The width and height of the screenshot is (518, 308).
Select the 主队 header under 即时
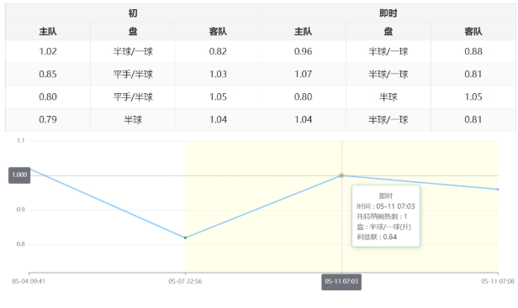(304, 31)
